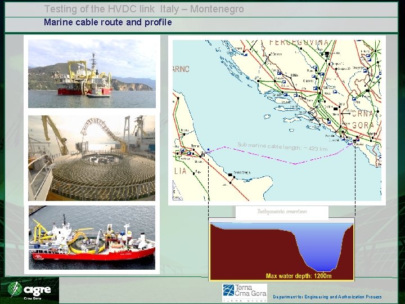
Task: Open the aerial red cable ship photo
Action: [x=92, y=238]
